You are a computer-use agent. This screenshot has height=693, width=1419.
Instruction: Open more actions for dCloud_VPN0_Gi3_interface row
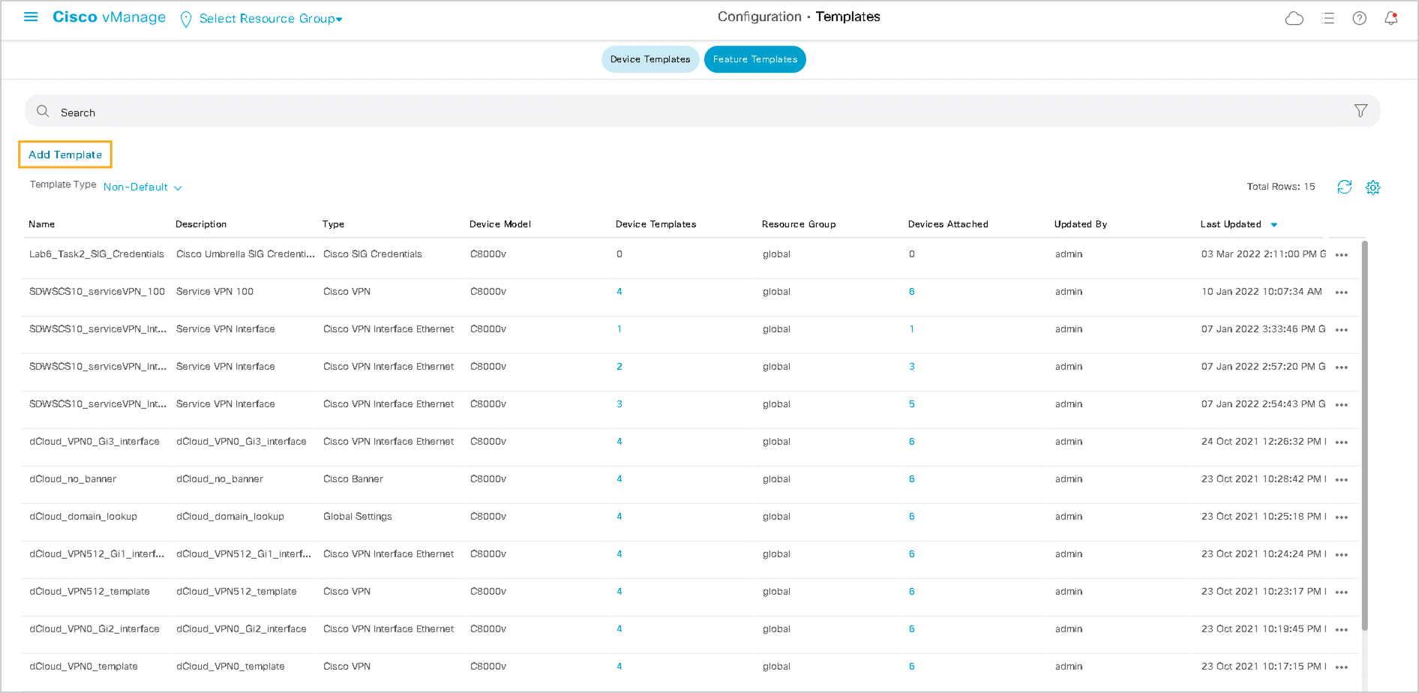coord(1342,442)
